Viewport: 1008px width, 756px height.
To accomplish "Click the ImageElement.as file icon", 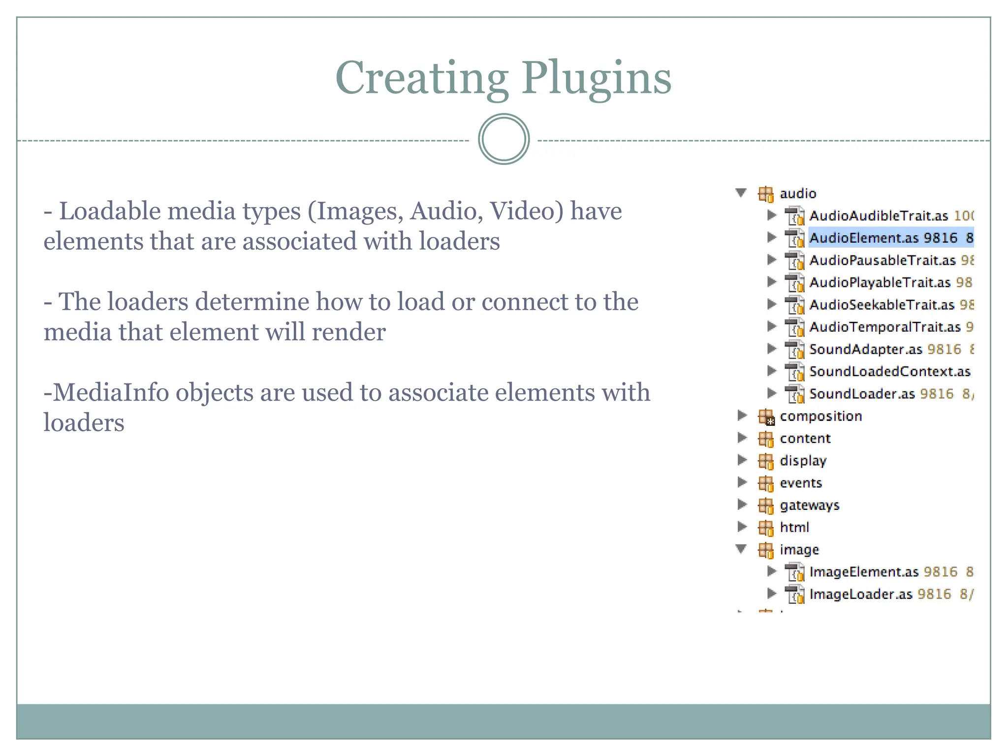I will [x=794, y=572].
